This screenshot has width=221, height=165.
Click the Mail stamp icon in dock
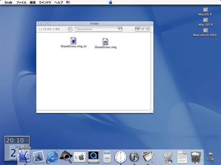pyautogui.click(x=39, y=157)
